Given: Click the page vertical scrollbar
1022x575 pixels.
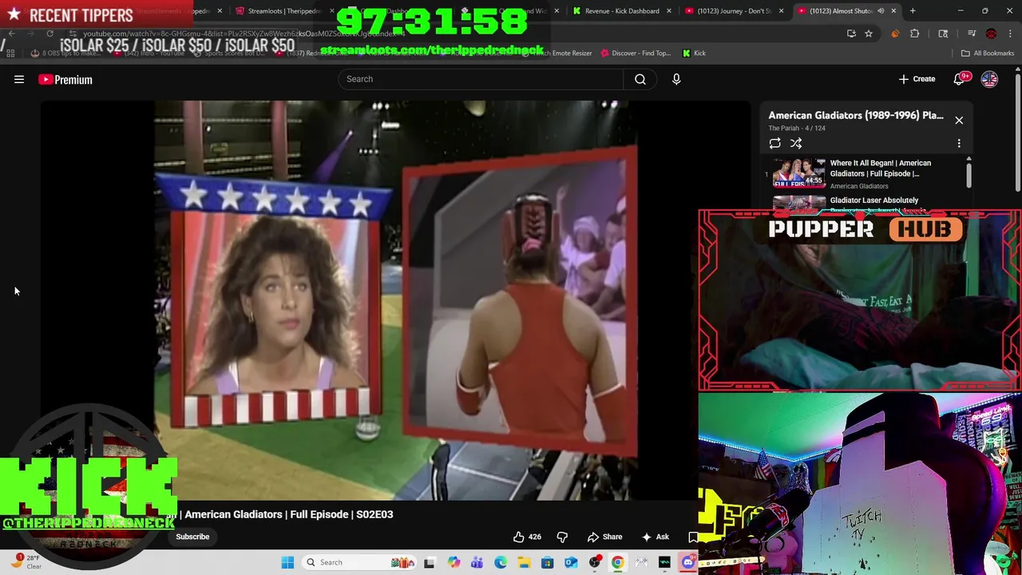Looking at the screenshot, I should tap(1017, 132).
